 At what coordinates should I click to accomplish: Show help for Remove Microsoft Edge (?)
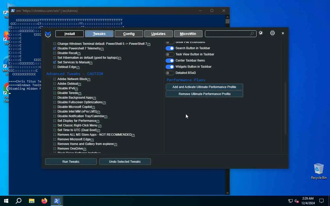point(92,140)
